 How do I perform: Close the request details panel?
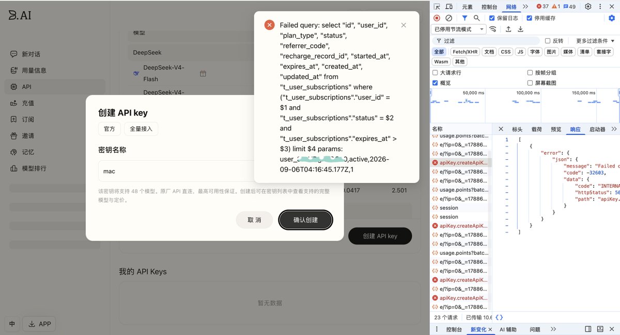tap(501, 129)
